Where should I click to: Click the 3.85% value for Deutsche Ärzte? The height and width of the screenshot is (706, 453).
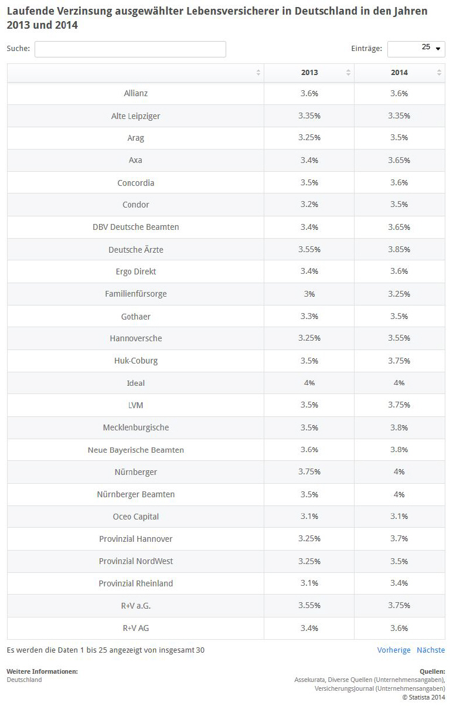click(x=399, y=250)
